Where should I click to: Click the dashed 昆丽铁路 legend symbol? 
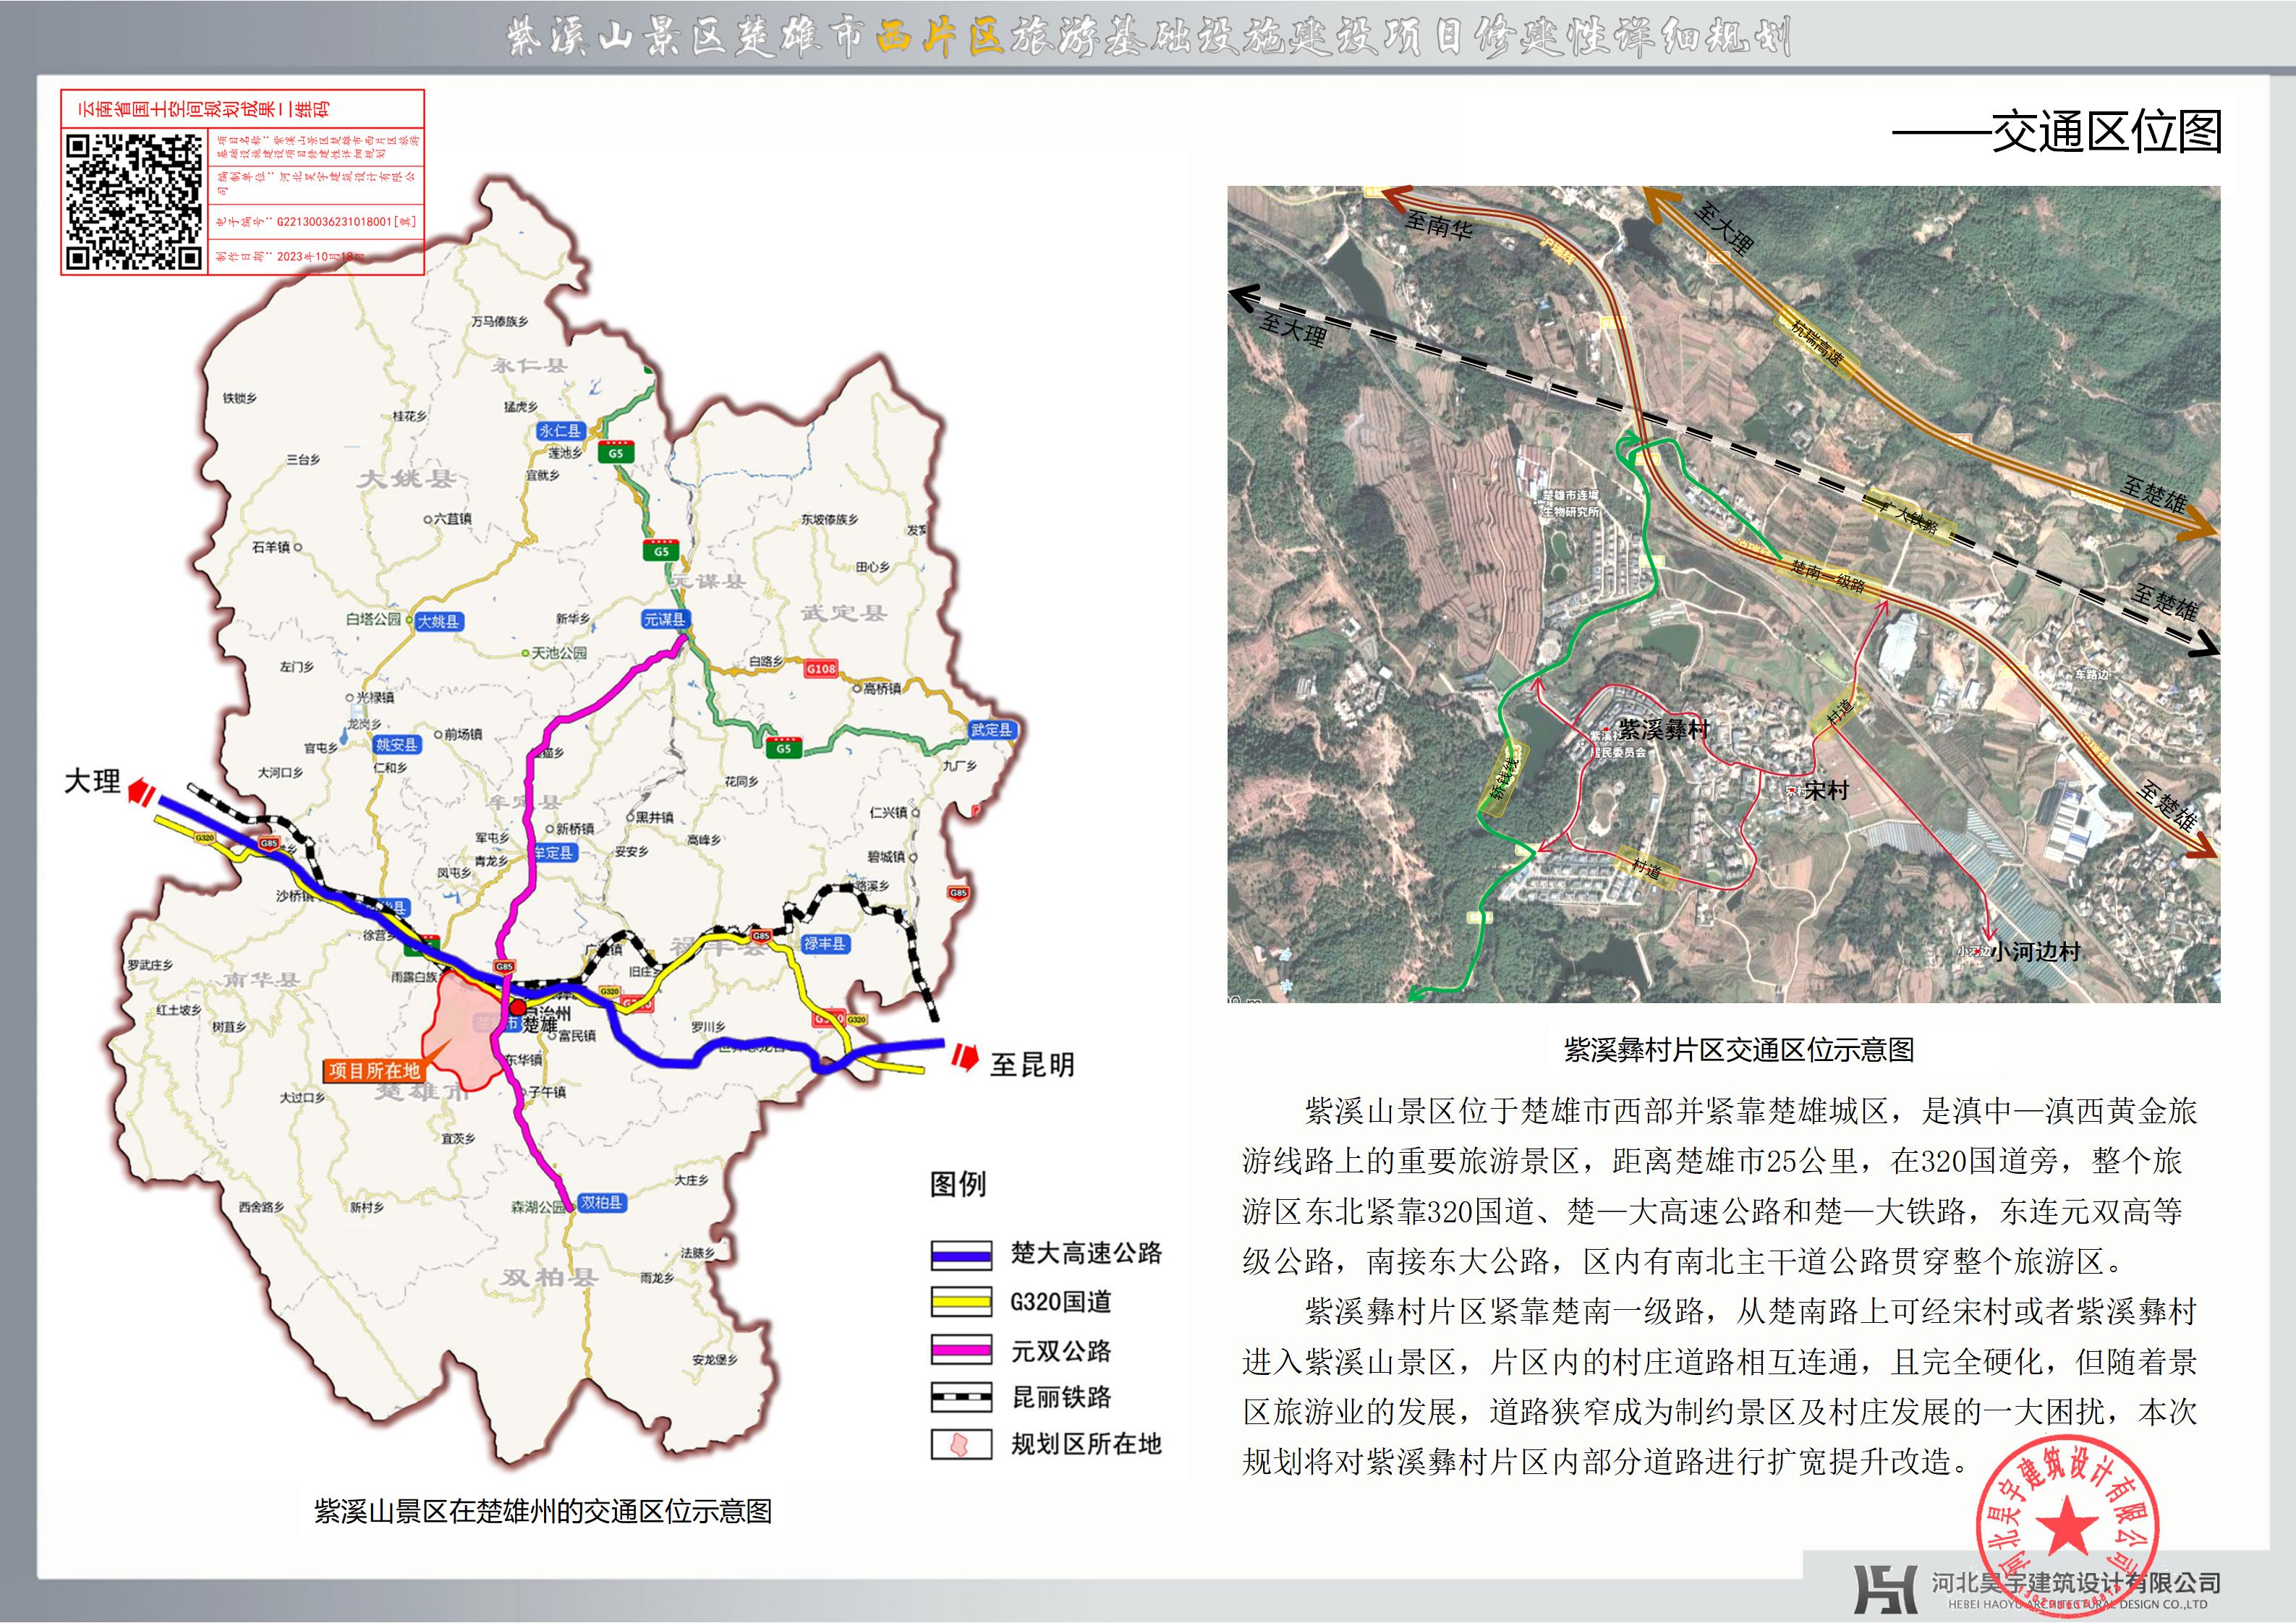pyautogui.click(x=961, y=1397)
